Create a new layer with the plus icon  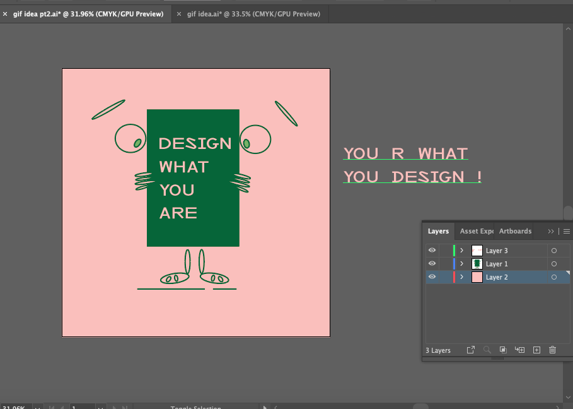point(536,350)
